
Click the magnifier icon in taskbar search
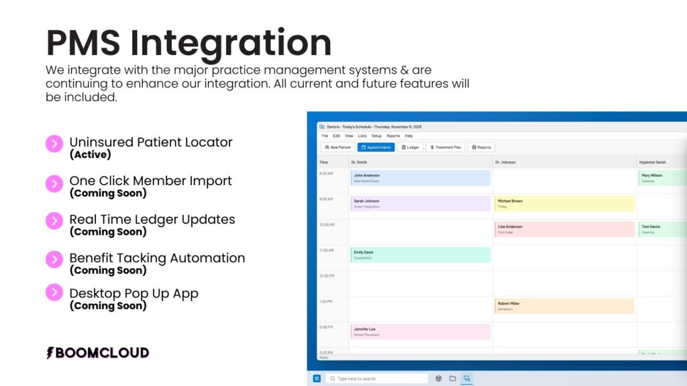click(333, 379)
